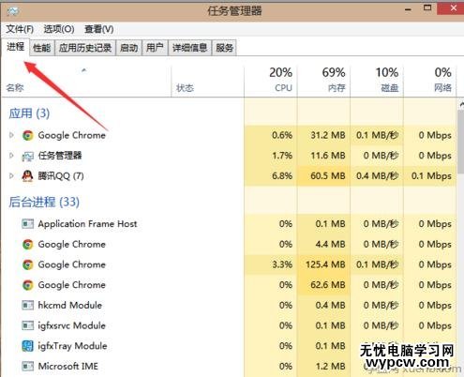Select the 应用 (3) group header
This screenshot has width=464, height=377.
point(29,113)
